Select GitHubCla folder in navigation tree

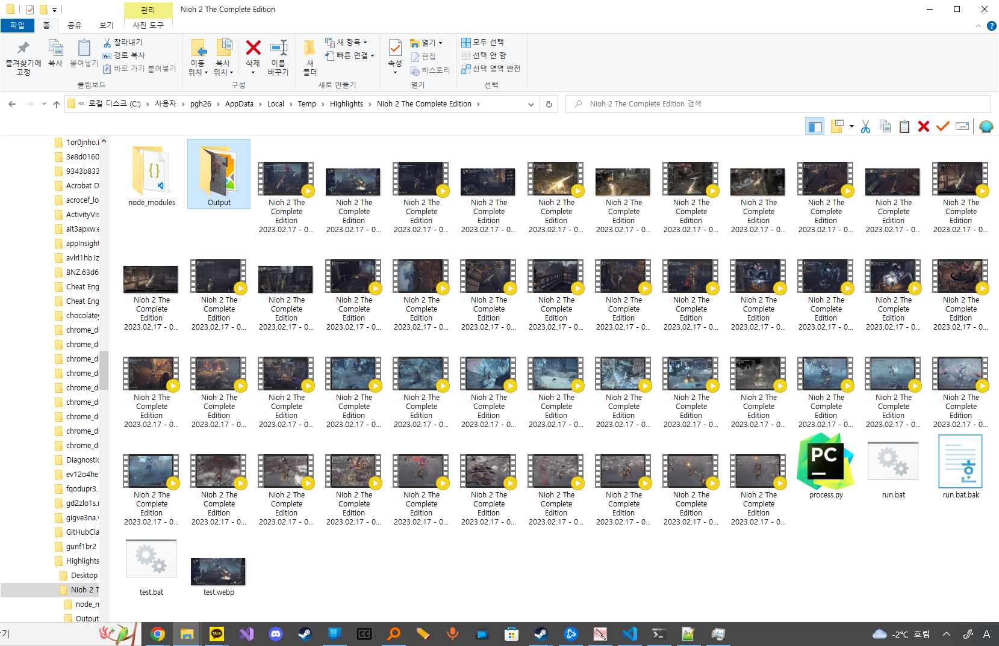(77, 532)
